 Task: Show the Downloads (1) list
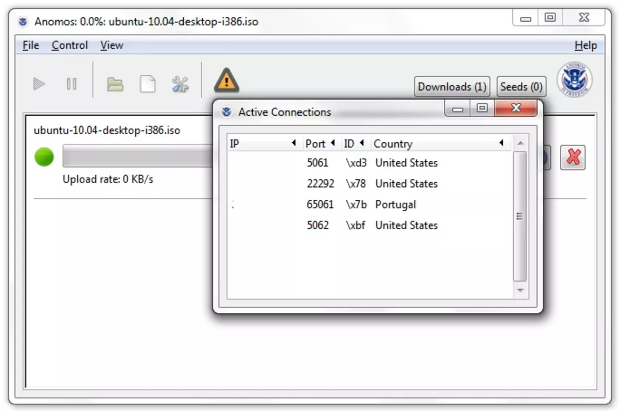(x=452, y=87)
